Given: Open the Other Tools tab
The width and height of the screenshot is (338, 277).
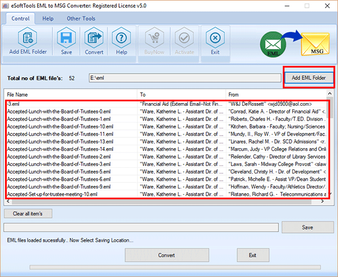Looking at the screenshot, I should click(x=81, y=19).
